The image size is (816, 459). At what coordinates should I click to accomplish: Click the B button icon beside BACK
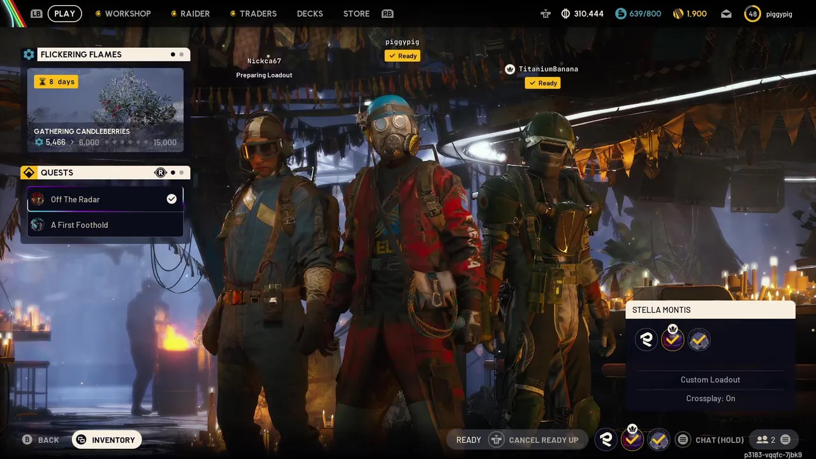(x=27, y=440)
